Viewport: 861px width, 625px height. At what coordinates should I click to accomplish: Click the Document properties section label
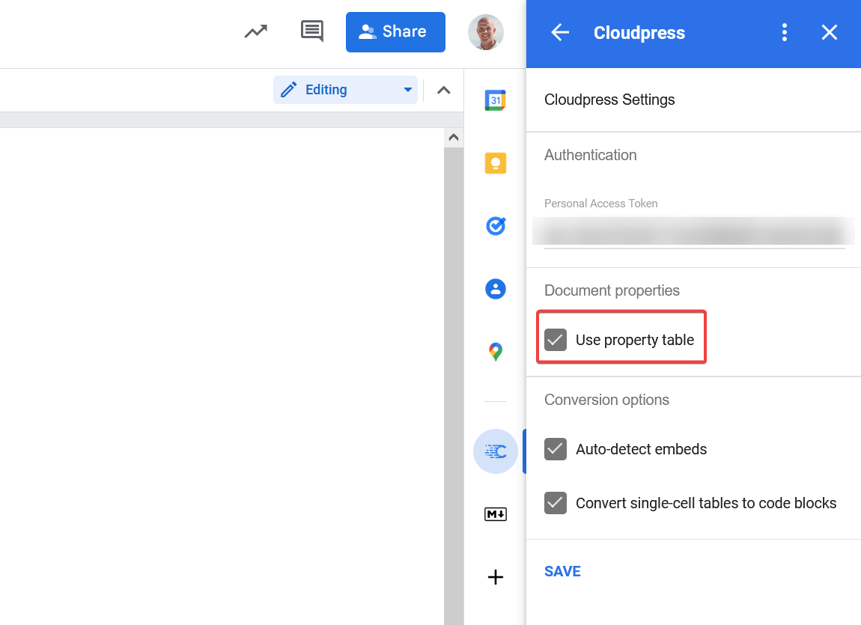click(612, 290)
